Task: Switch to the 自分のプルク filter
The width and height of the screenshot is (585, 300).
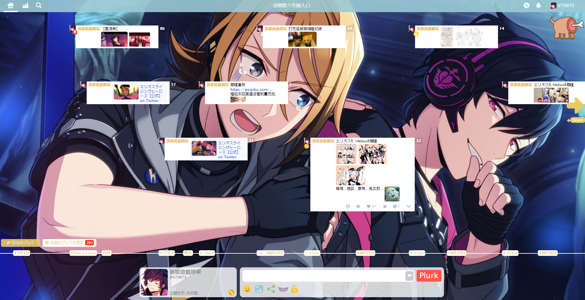Action: click(21, 243)
